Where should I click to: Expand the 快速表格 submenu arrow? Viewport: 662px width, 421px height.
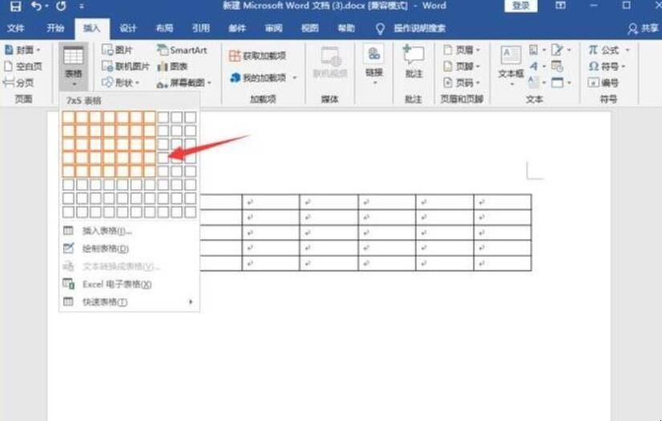click(x=191, y=302)
